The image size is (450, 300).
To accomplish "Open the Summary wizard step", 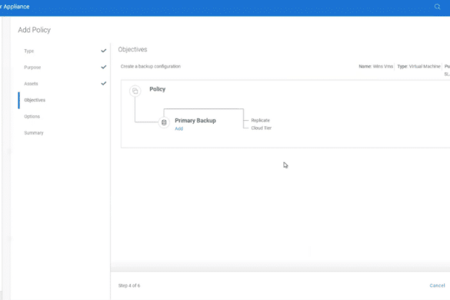I will pyautogui.click(x=34, y=133).
